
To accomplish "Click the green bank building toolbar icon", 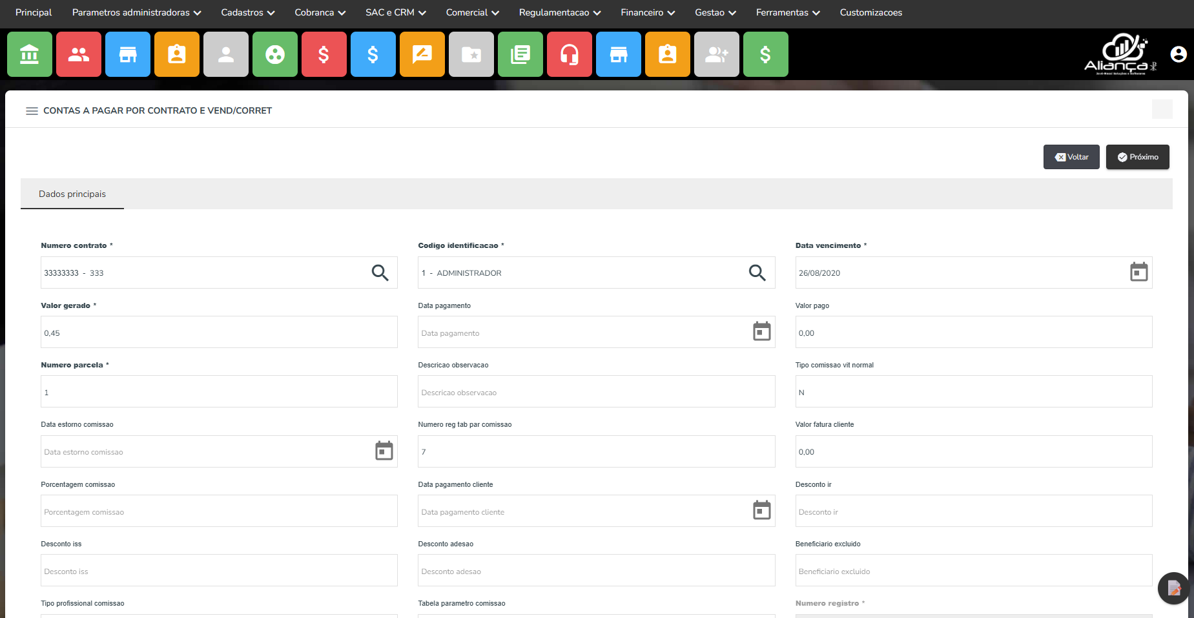I will coord(30,55).
